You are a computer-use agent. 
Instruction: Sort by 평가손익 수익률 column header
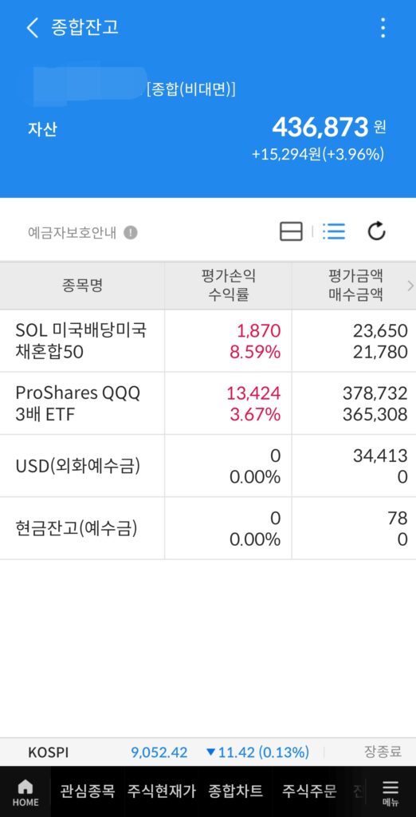229,286
